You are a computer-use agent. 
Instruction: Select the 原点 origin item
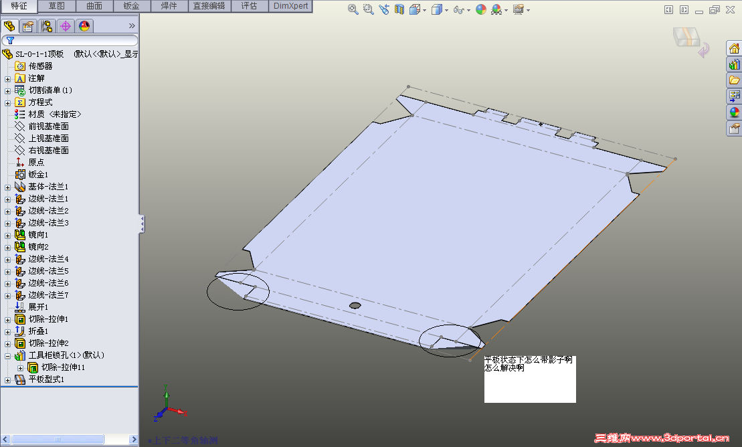(36, 163)
